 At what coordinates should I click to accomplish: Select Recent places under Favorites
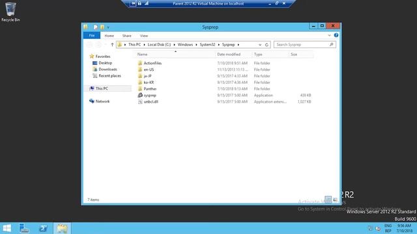[109, 75]
